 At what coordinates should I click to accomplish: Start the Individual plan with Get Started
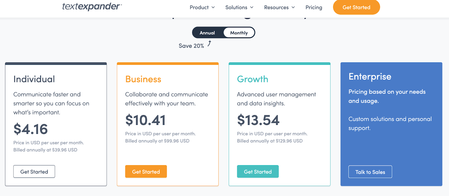(34, 172)
